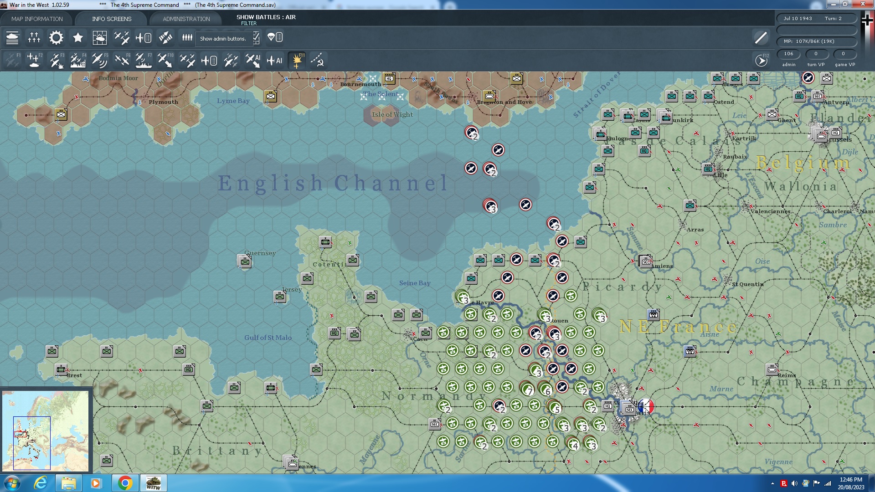Open the INFO SCREENS tab
875x492 pixels.
tap(111, 19)
